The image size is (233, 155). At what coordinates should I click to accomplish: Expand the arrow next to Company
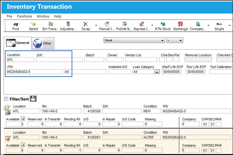[208, 25]
